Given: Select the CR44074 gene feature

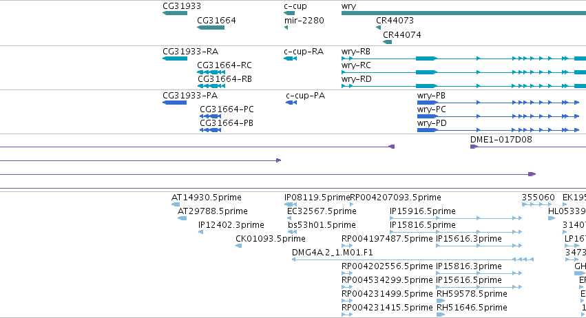Looking at the screenshot, I should [388, 42].
